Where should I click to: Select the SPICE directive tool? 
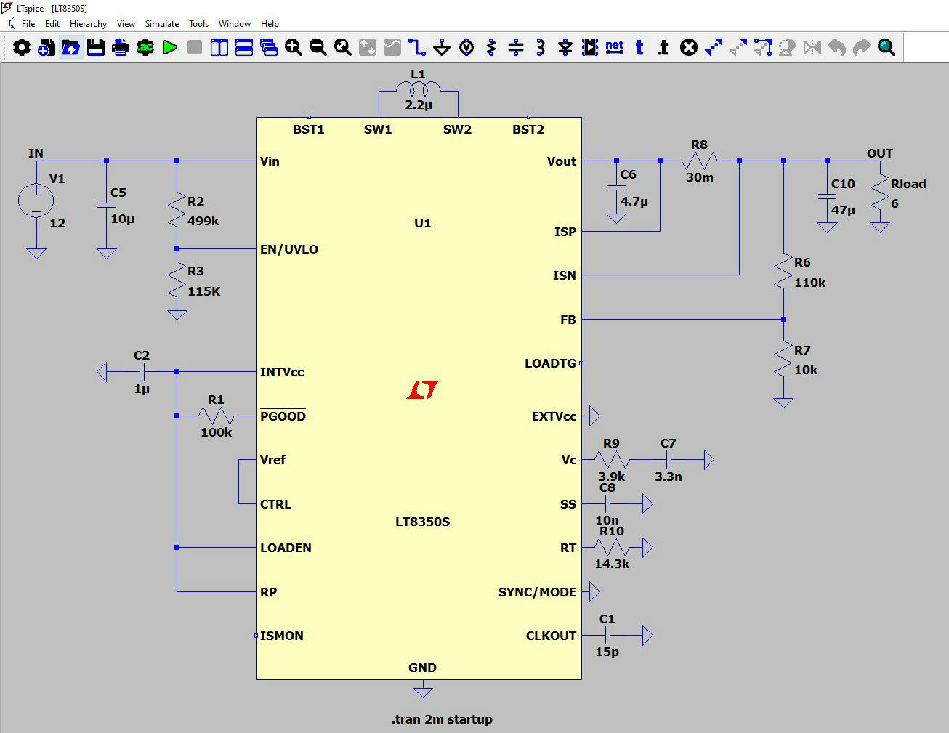click(662, 46)
